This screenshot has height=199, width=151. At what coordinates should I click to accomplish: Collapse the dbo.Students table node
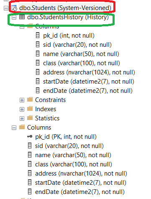(6, 8)
